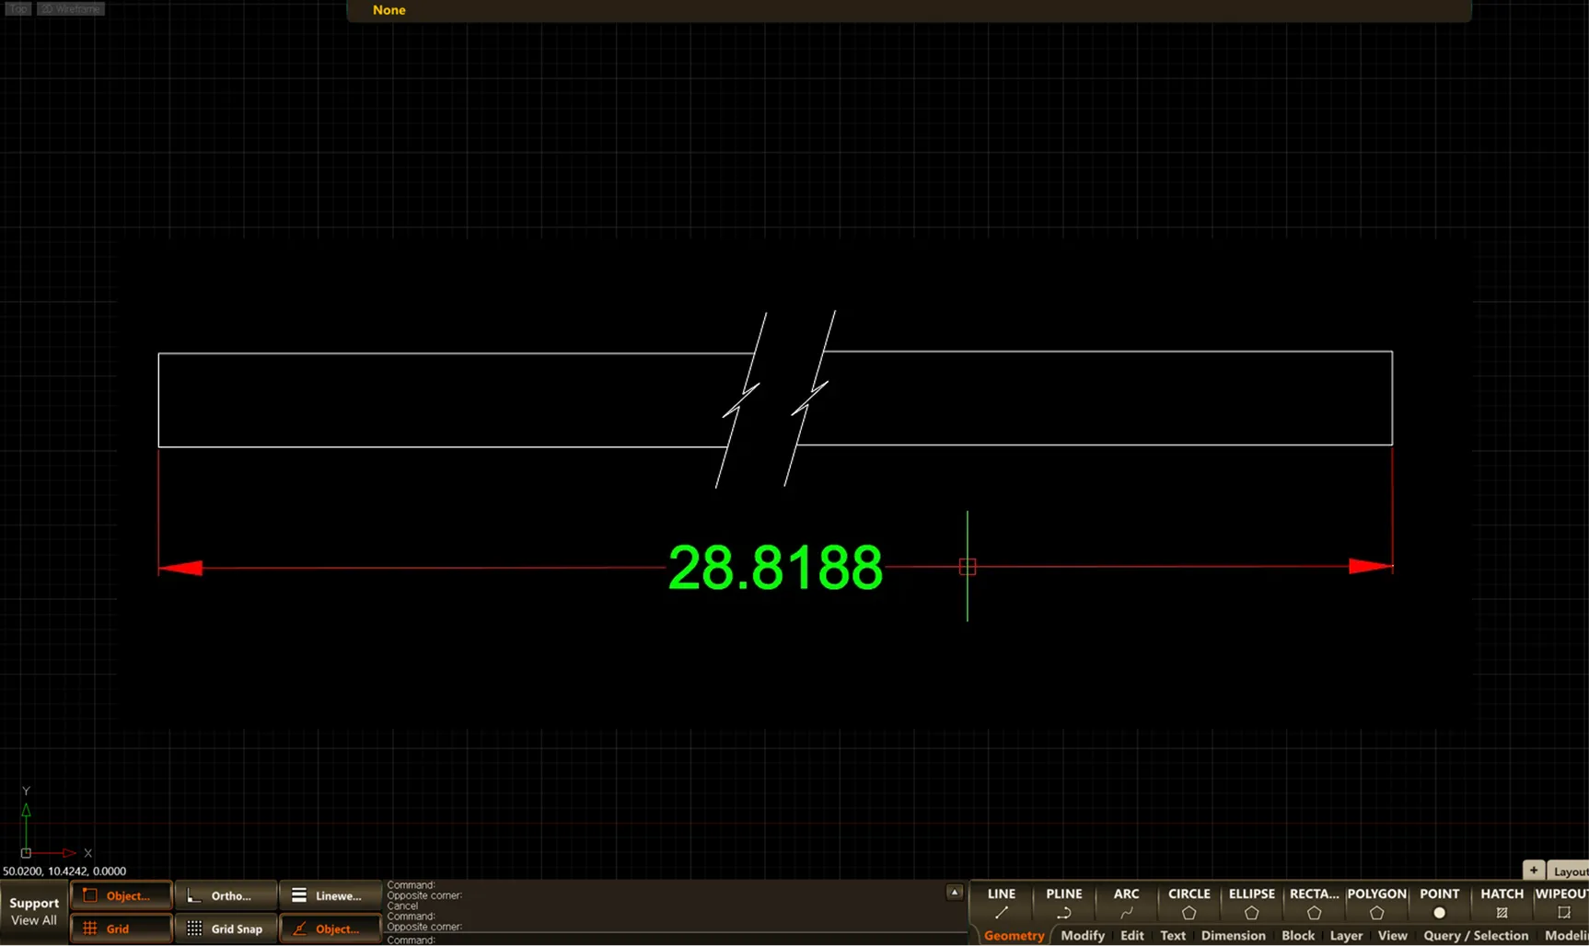This screenshot has height=946, width=1589.
Task: Switch to the Edit tab
Action: (x=1131, y=935)
